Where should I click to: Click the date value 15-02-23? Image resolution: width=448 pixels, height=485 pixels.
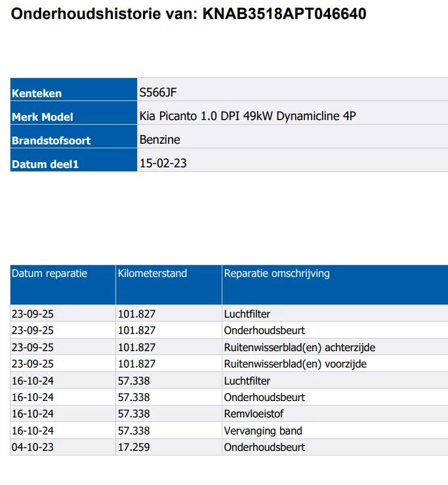coord(163,163)
